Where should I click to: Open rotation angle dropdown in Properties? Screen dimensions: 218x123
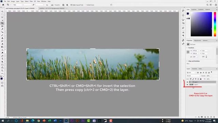click(x=198, y=57)
